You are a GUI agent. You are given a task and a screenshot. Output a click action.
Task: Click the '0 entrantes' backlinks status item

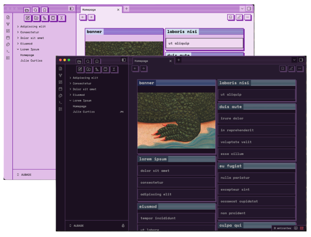pyautogui.click(x=282, y=228)
